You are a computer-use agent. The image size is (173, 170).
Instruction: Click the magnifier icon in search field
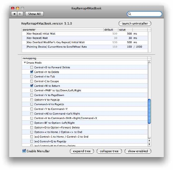(130, 14)
